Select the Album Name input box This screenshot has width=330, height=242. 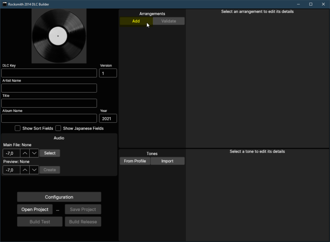49,119
